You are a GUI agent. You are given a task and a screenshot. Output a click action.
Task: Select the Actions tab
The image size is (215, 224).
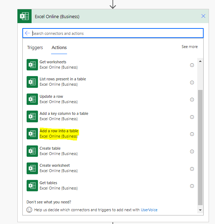coord(59,48)
